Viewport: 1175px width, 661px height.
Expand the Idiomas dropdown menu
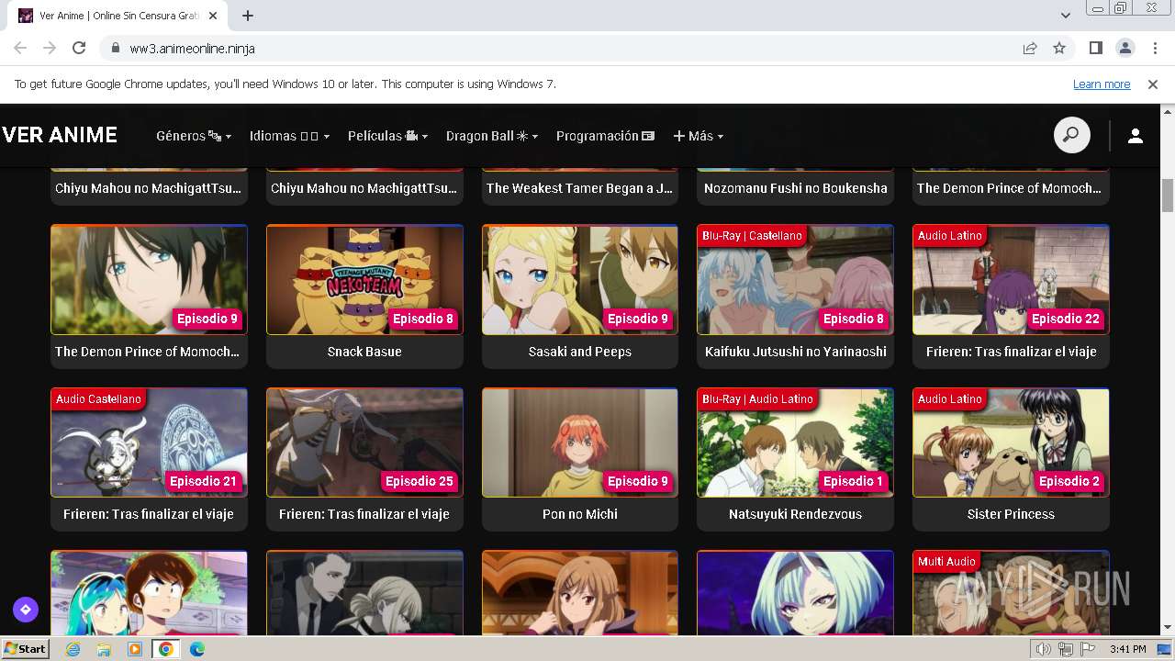(x=290, y=136)
